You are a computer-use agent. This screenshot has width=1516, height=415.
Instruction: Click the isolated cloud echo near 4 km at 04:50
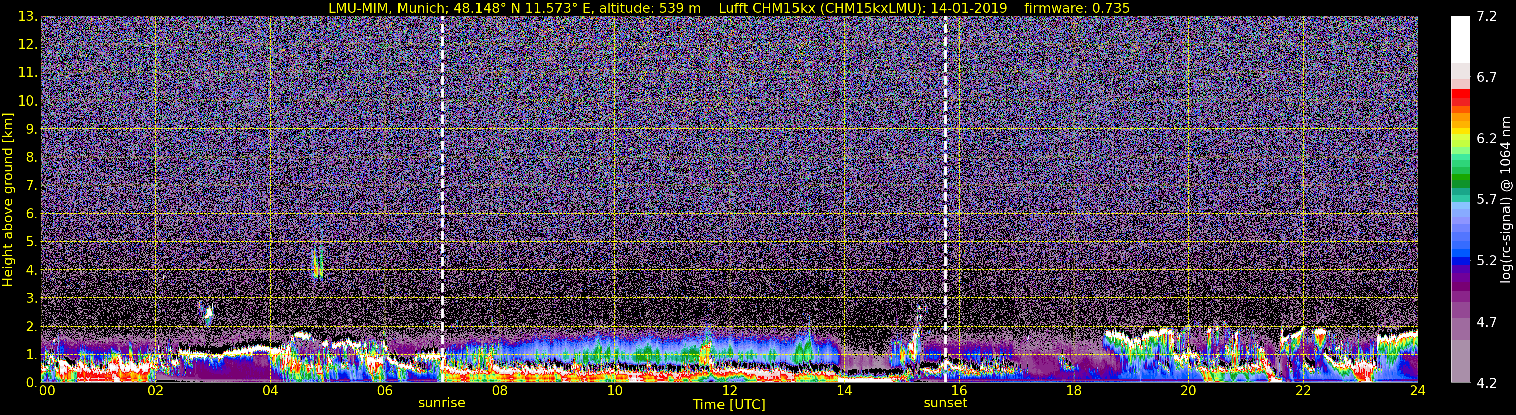[318, 262]
